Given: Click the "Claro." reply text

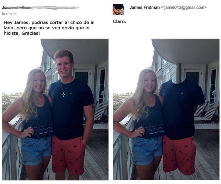Looking at the screenshot, I should [119, 21].
